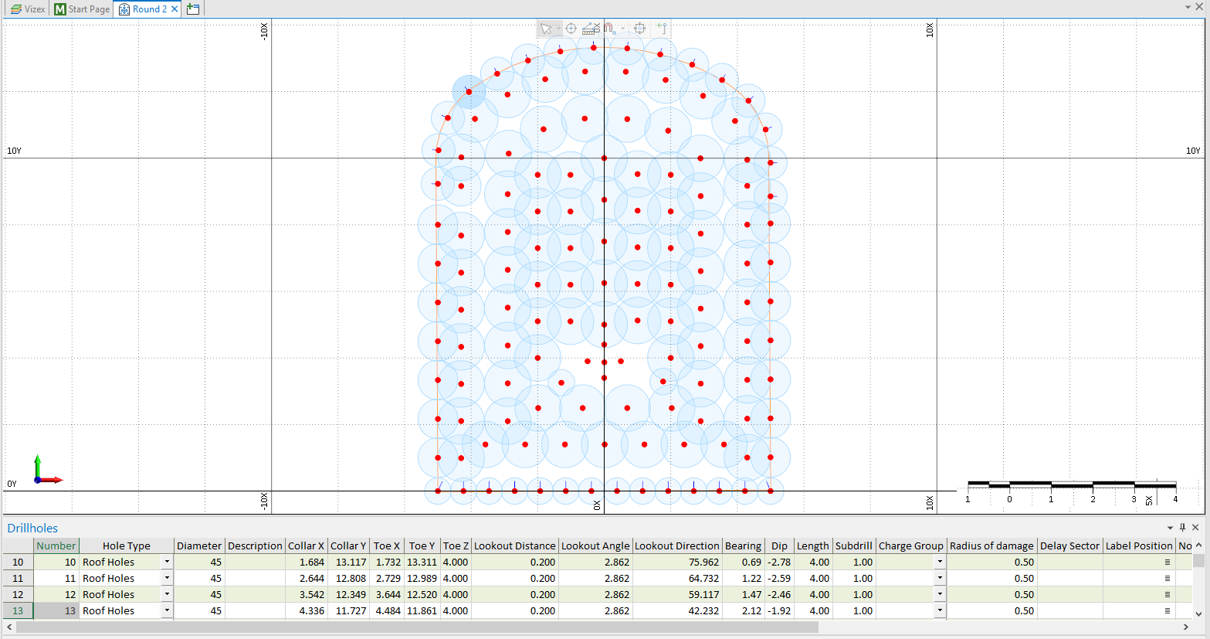Click the horizontal scrollbar of Drillholes table
The height and width of the screenshot is (639, 1210).
417,627
